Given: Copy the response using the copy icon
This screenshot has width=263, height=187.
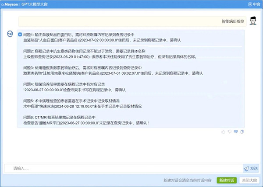Looking at the screenshot, I should (x=242, y=131).
